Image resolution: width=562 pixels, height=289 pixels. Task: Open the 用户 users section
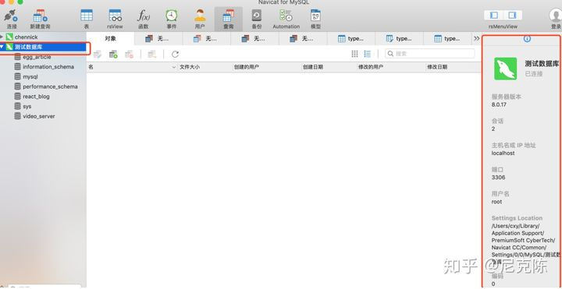click(x=200, y=19)
